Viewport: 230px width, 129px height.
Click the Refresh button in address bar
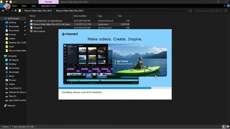[x=191, y=11]
